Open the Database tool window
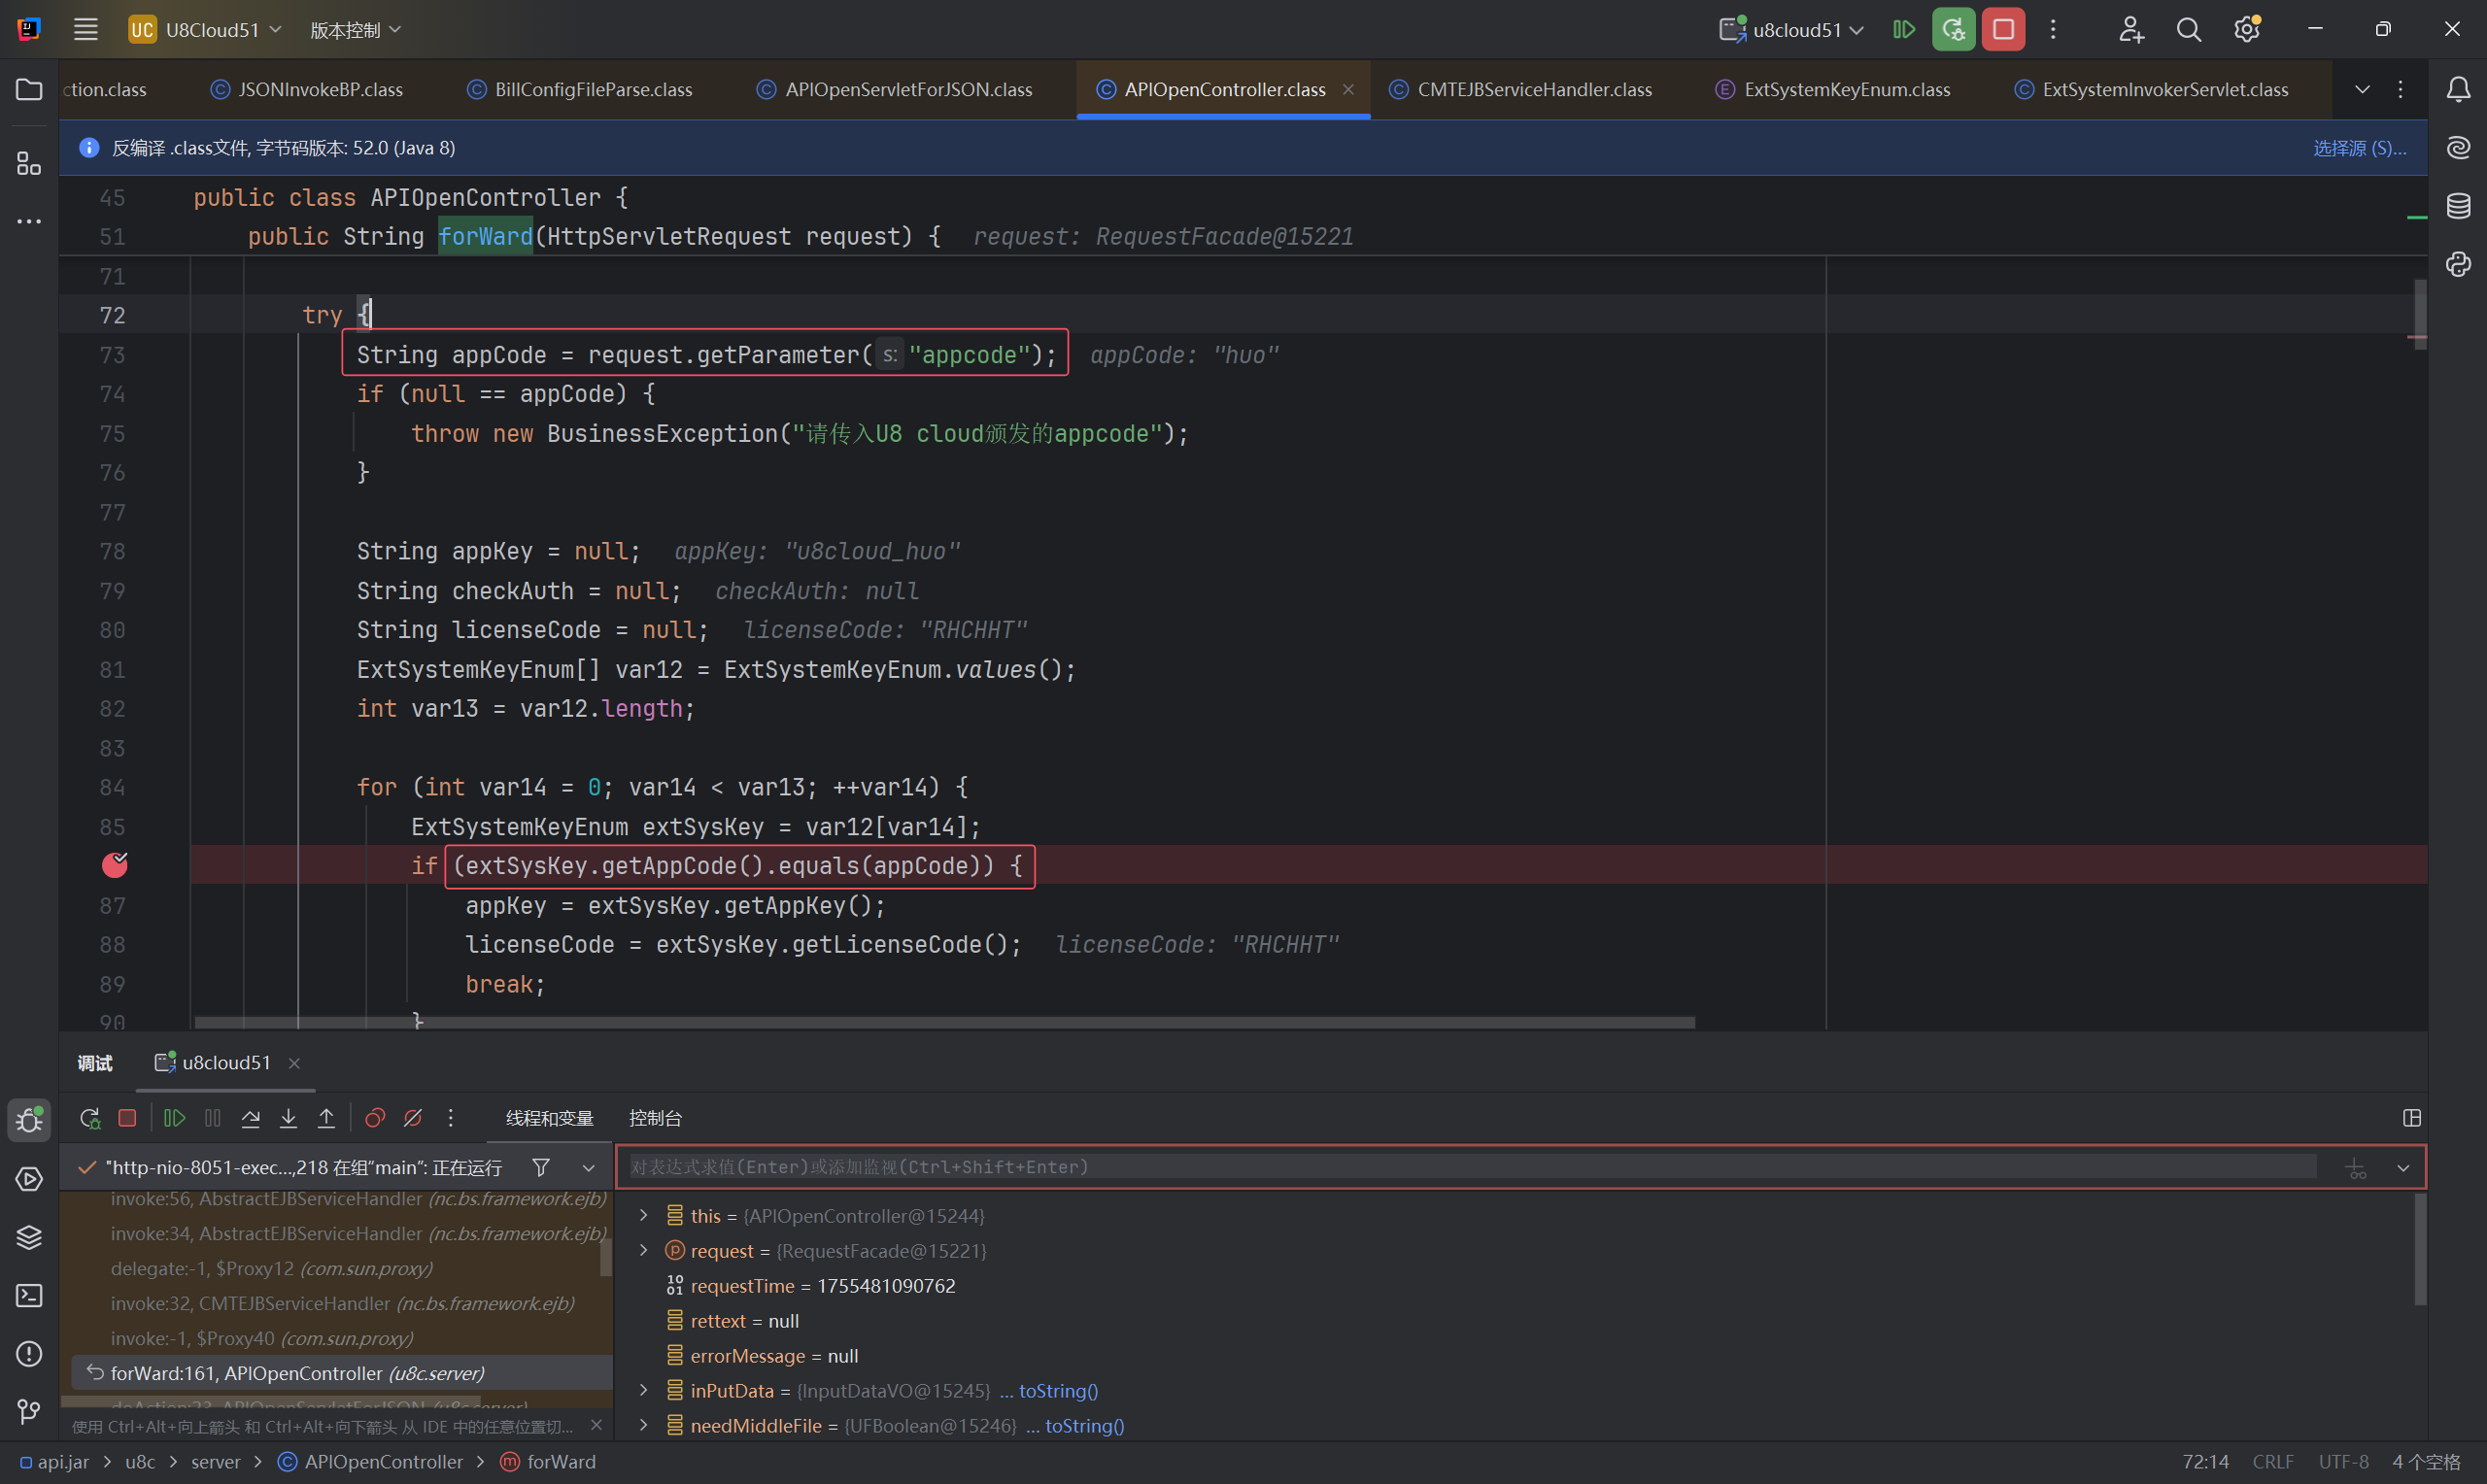Viewport: 2487px width, 1484px height. click(2458, 206)
